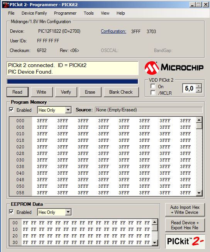Click the PICkit 2 logo at bottom right
This screenshot has height=252, width=210.
(185, 241)
